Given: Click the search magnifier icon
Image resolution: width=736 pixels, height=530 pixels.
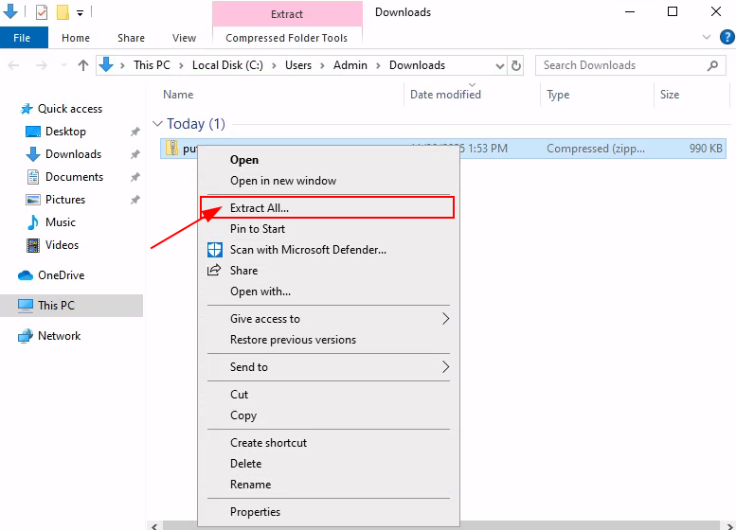Looking at the screenshot, I should [713, 65].
